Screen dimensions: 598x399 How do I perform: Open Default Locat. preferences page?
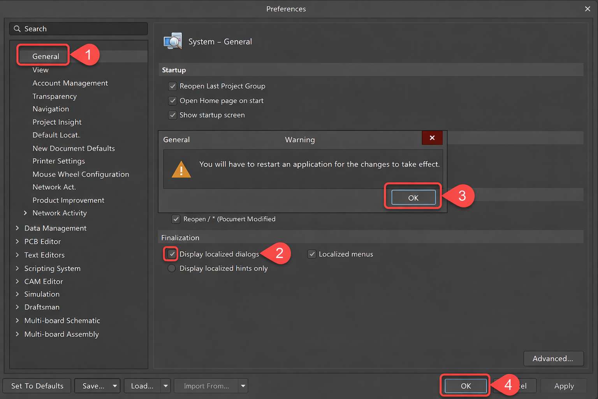tap(56, 135)
